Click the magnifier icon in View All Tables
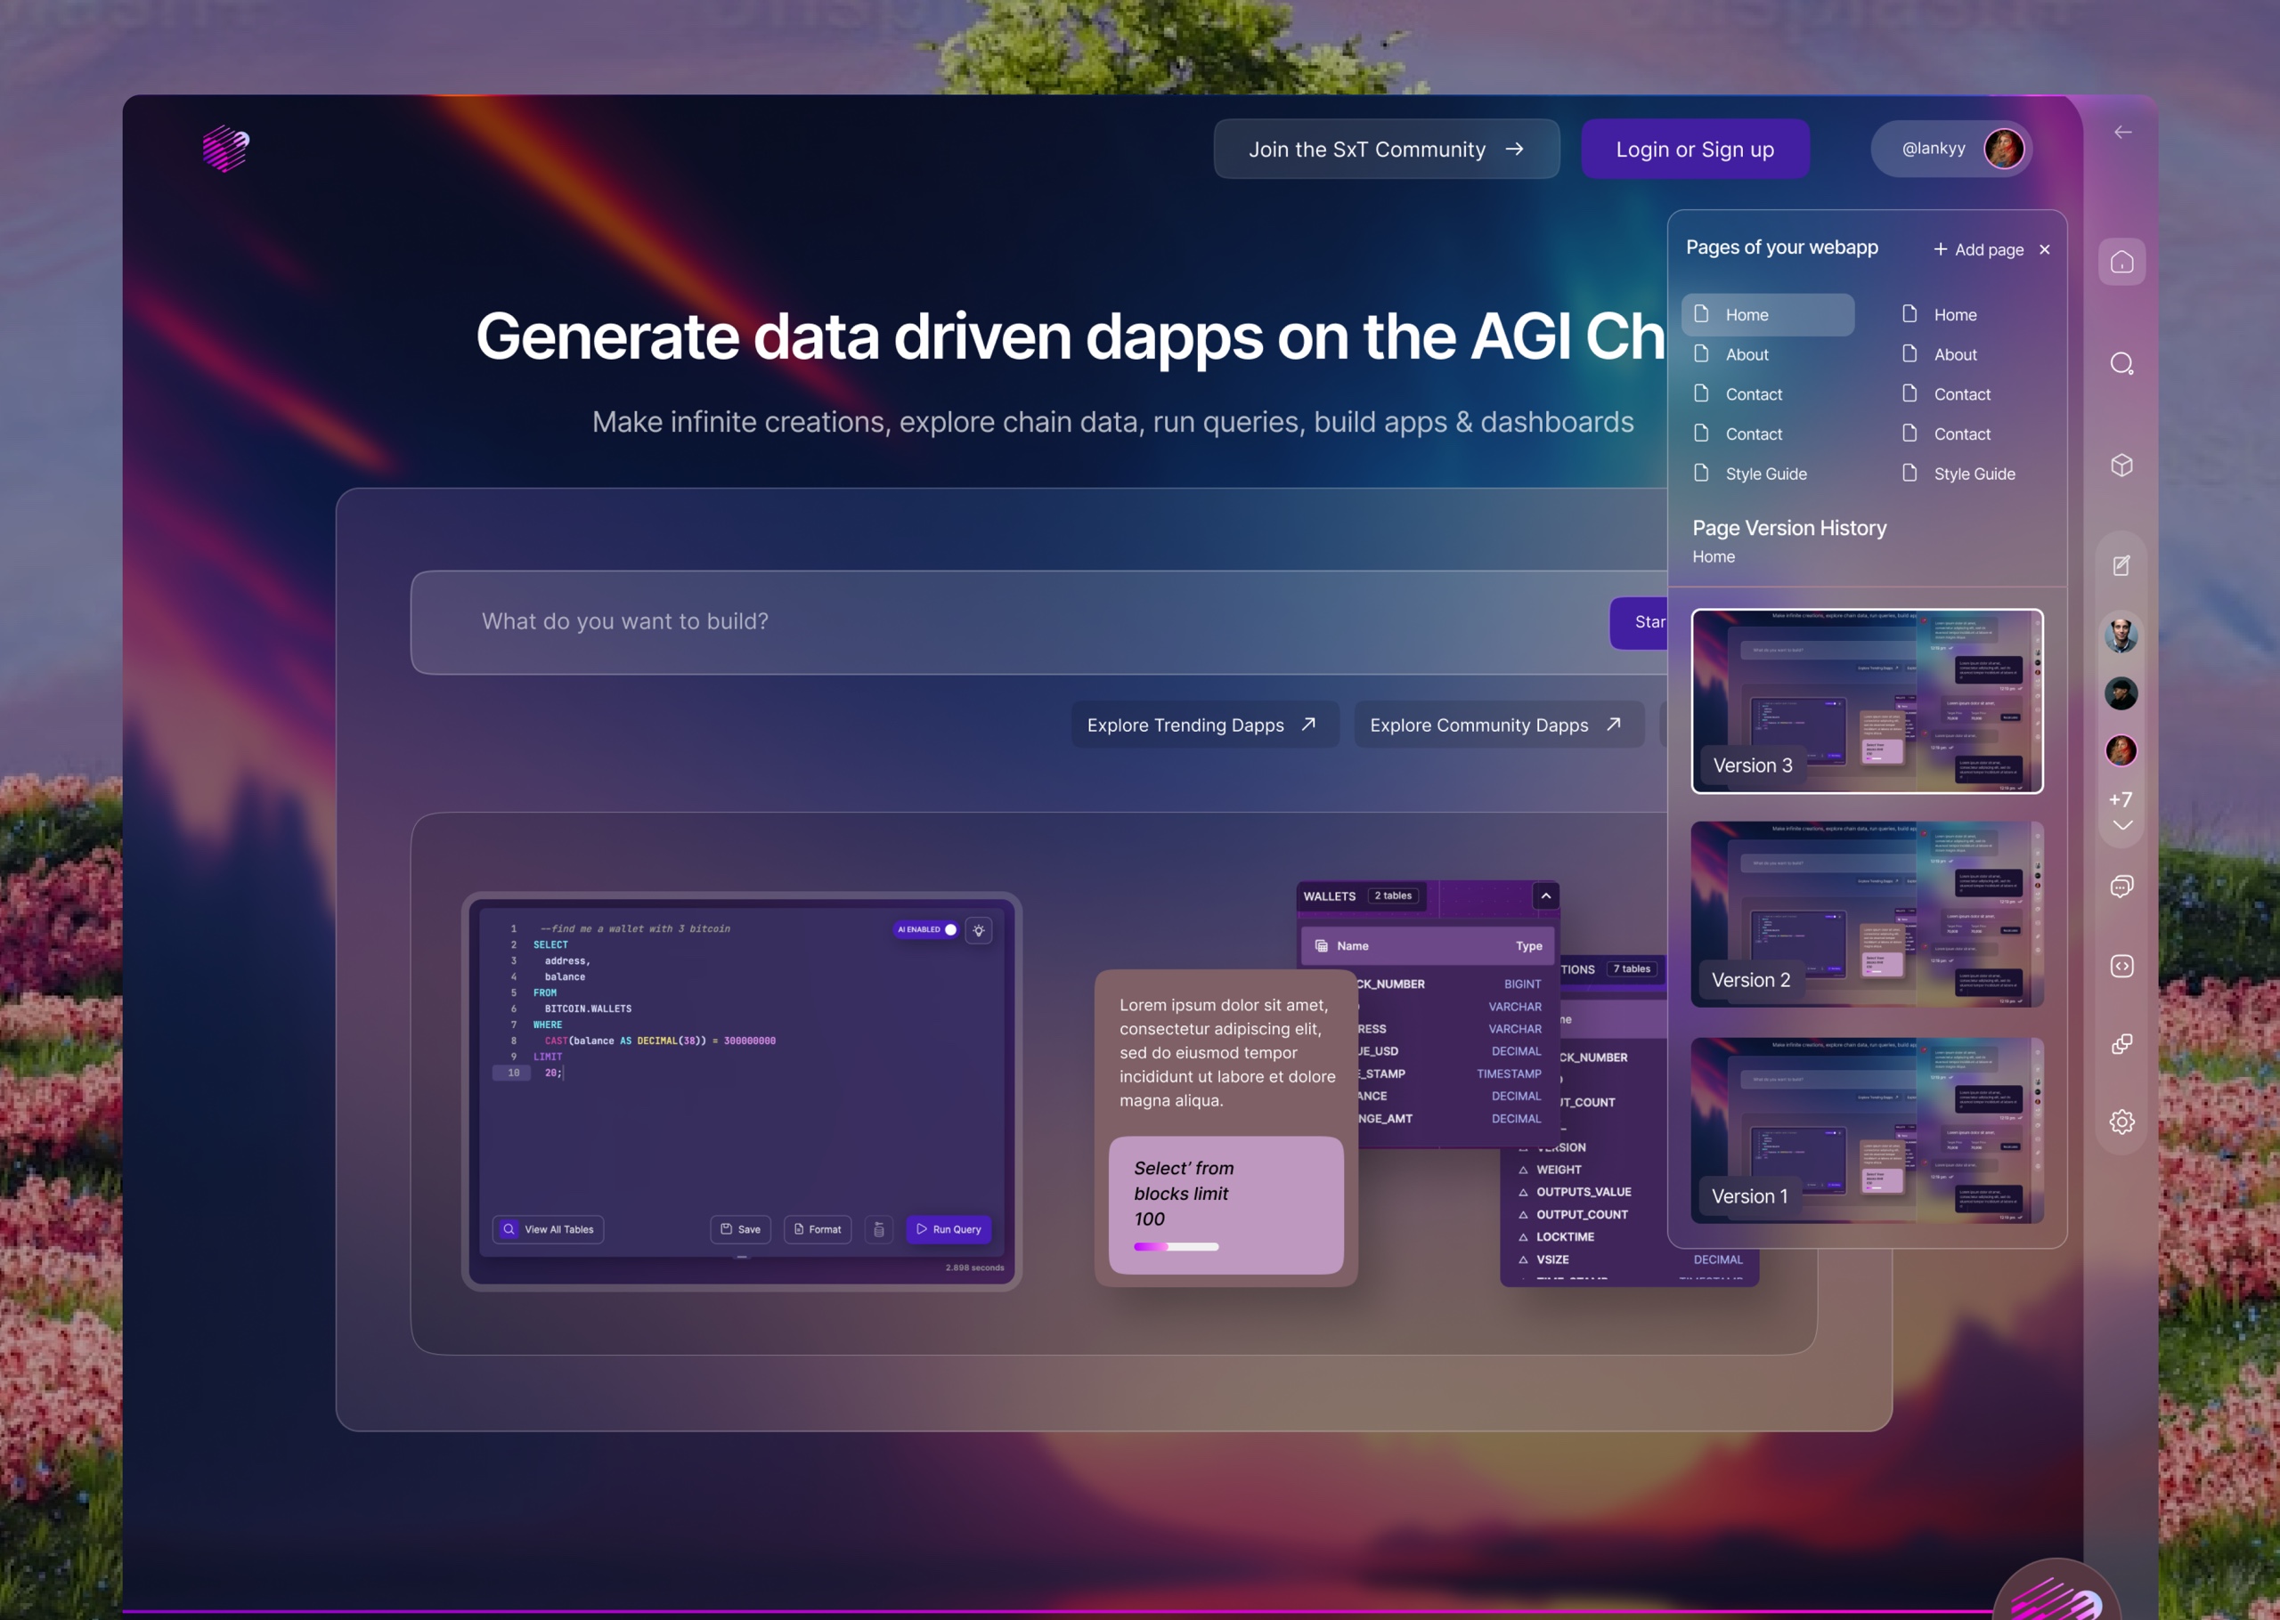This screenshot has height=1620, width=2280. [509, 1229]
